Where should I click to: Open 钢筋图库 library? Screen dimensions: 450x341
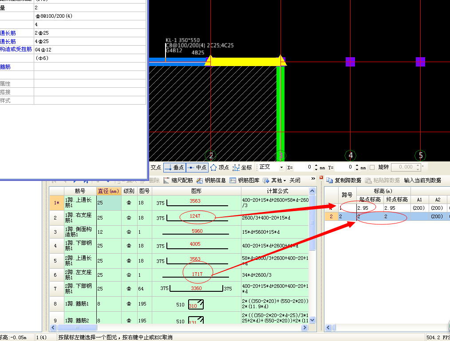point(245,180)
